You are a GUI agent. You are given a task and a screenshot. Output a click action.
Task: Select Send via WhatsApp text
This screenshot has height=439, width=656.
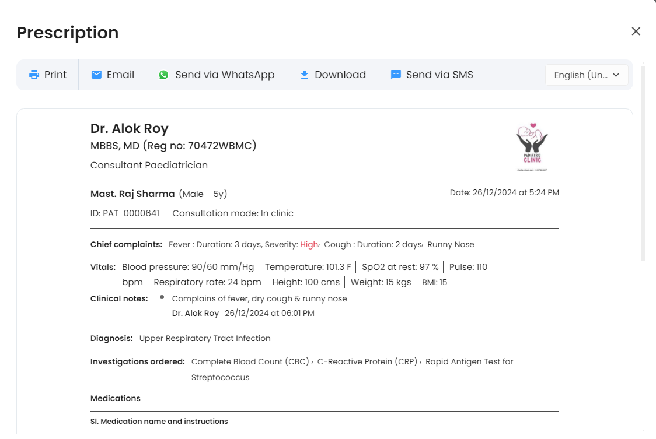click(x=225, y=75)
